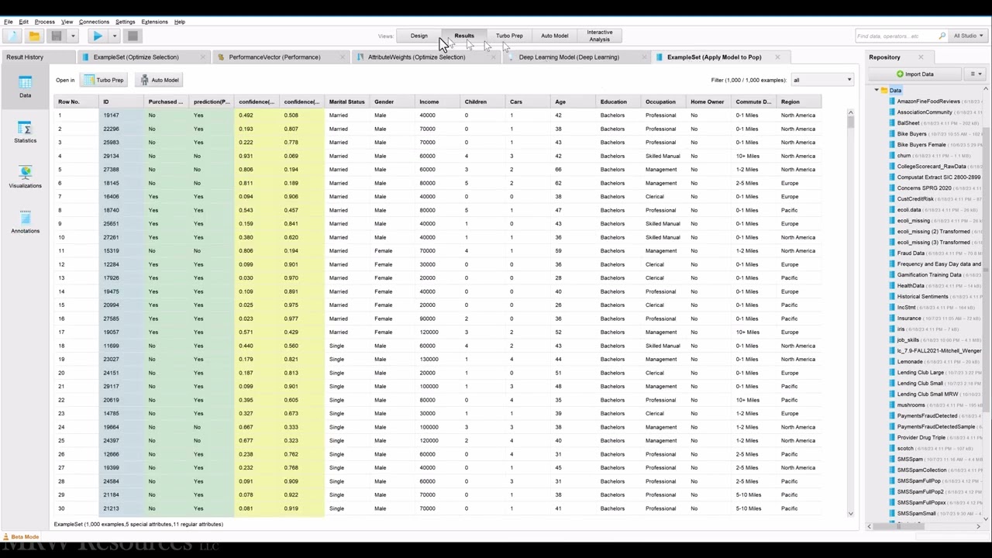992x558 pixels.
Task: Switch to the Auto Model view in Views bar
Action: 554,36
